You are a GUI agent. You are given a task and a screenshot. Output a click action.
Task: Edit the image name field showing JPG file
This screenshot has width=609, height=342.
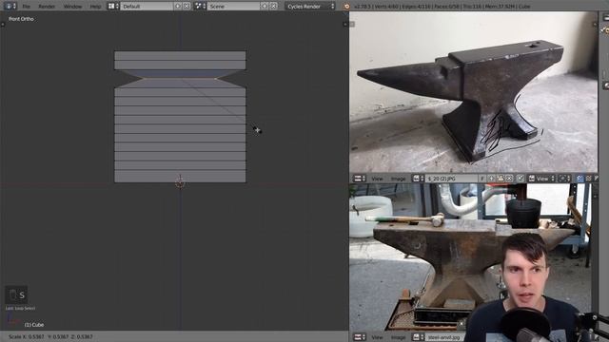click(x=451, y=179)
